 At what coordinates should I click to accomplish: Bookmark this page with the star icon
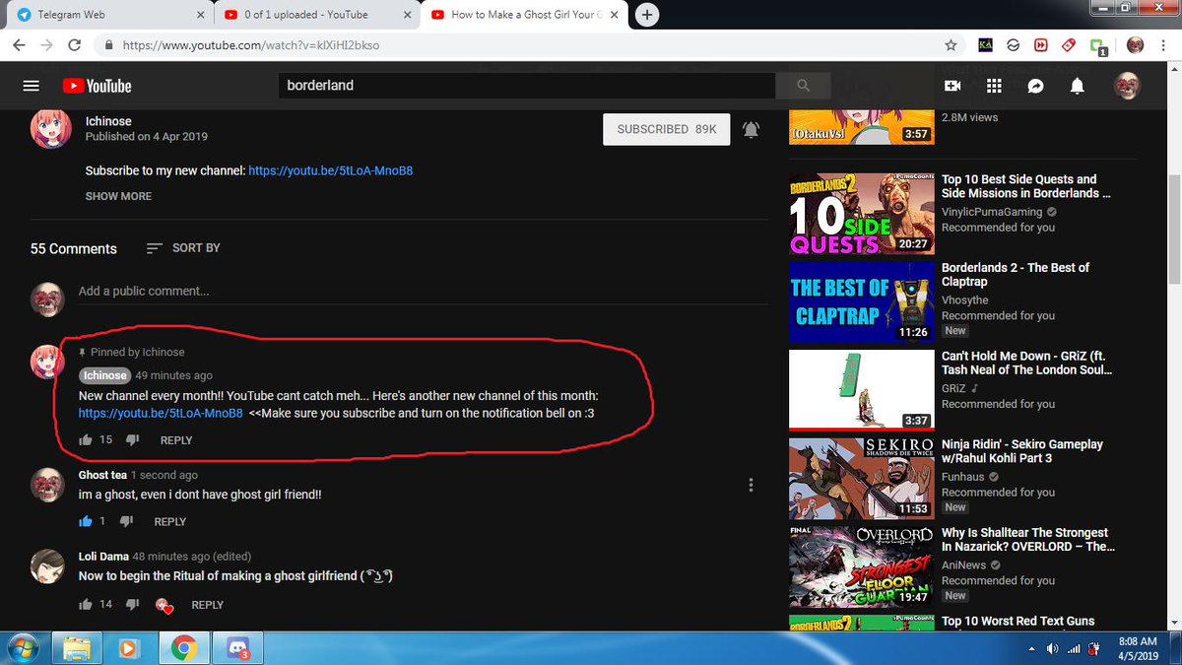point(951,45)
